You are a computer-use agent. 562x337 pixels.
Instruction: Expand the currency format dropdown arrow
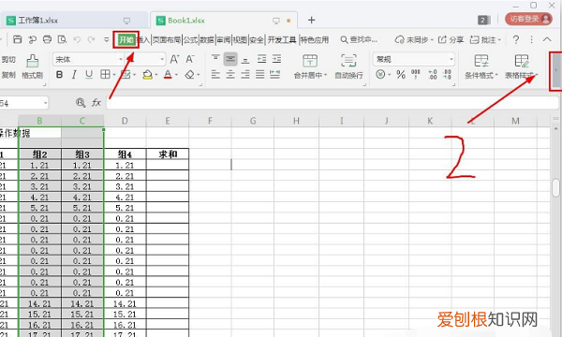point(390,75)
